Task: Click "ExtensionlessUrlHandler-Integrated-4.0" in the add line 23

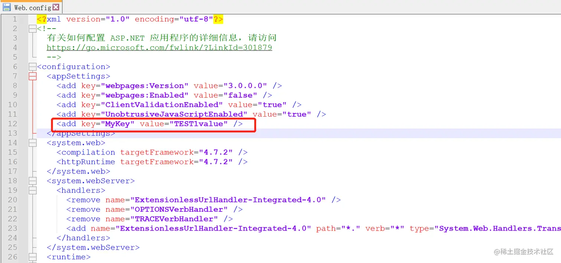Action: [213, 228]
